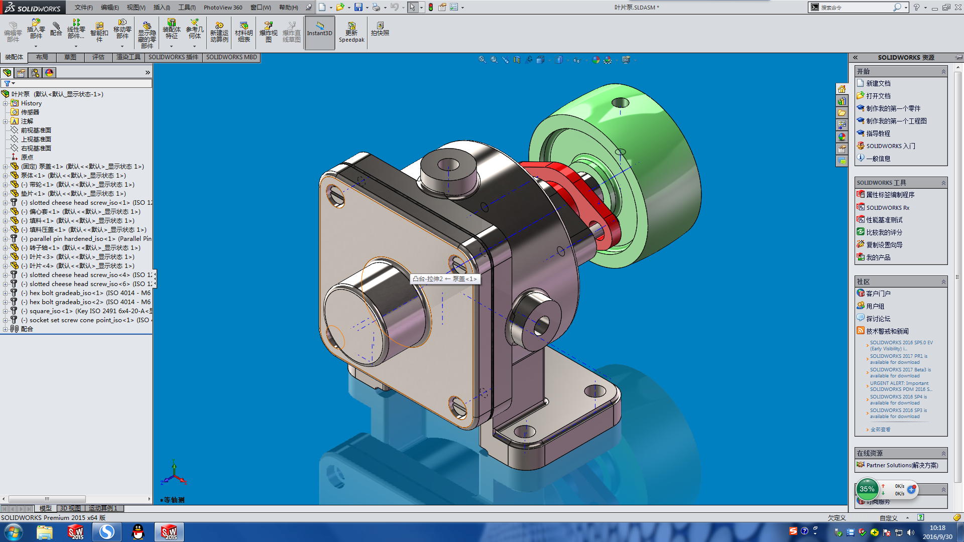Click the Save toolbar icon
Viewport: 964px width, 542px height.
pyautogui.click(x=358, y=7)
